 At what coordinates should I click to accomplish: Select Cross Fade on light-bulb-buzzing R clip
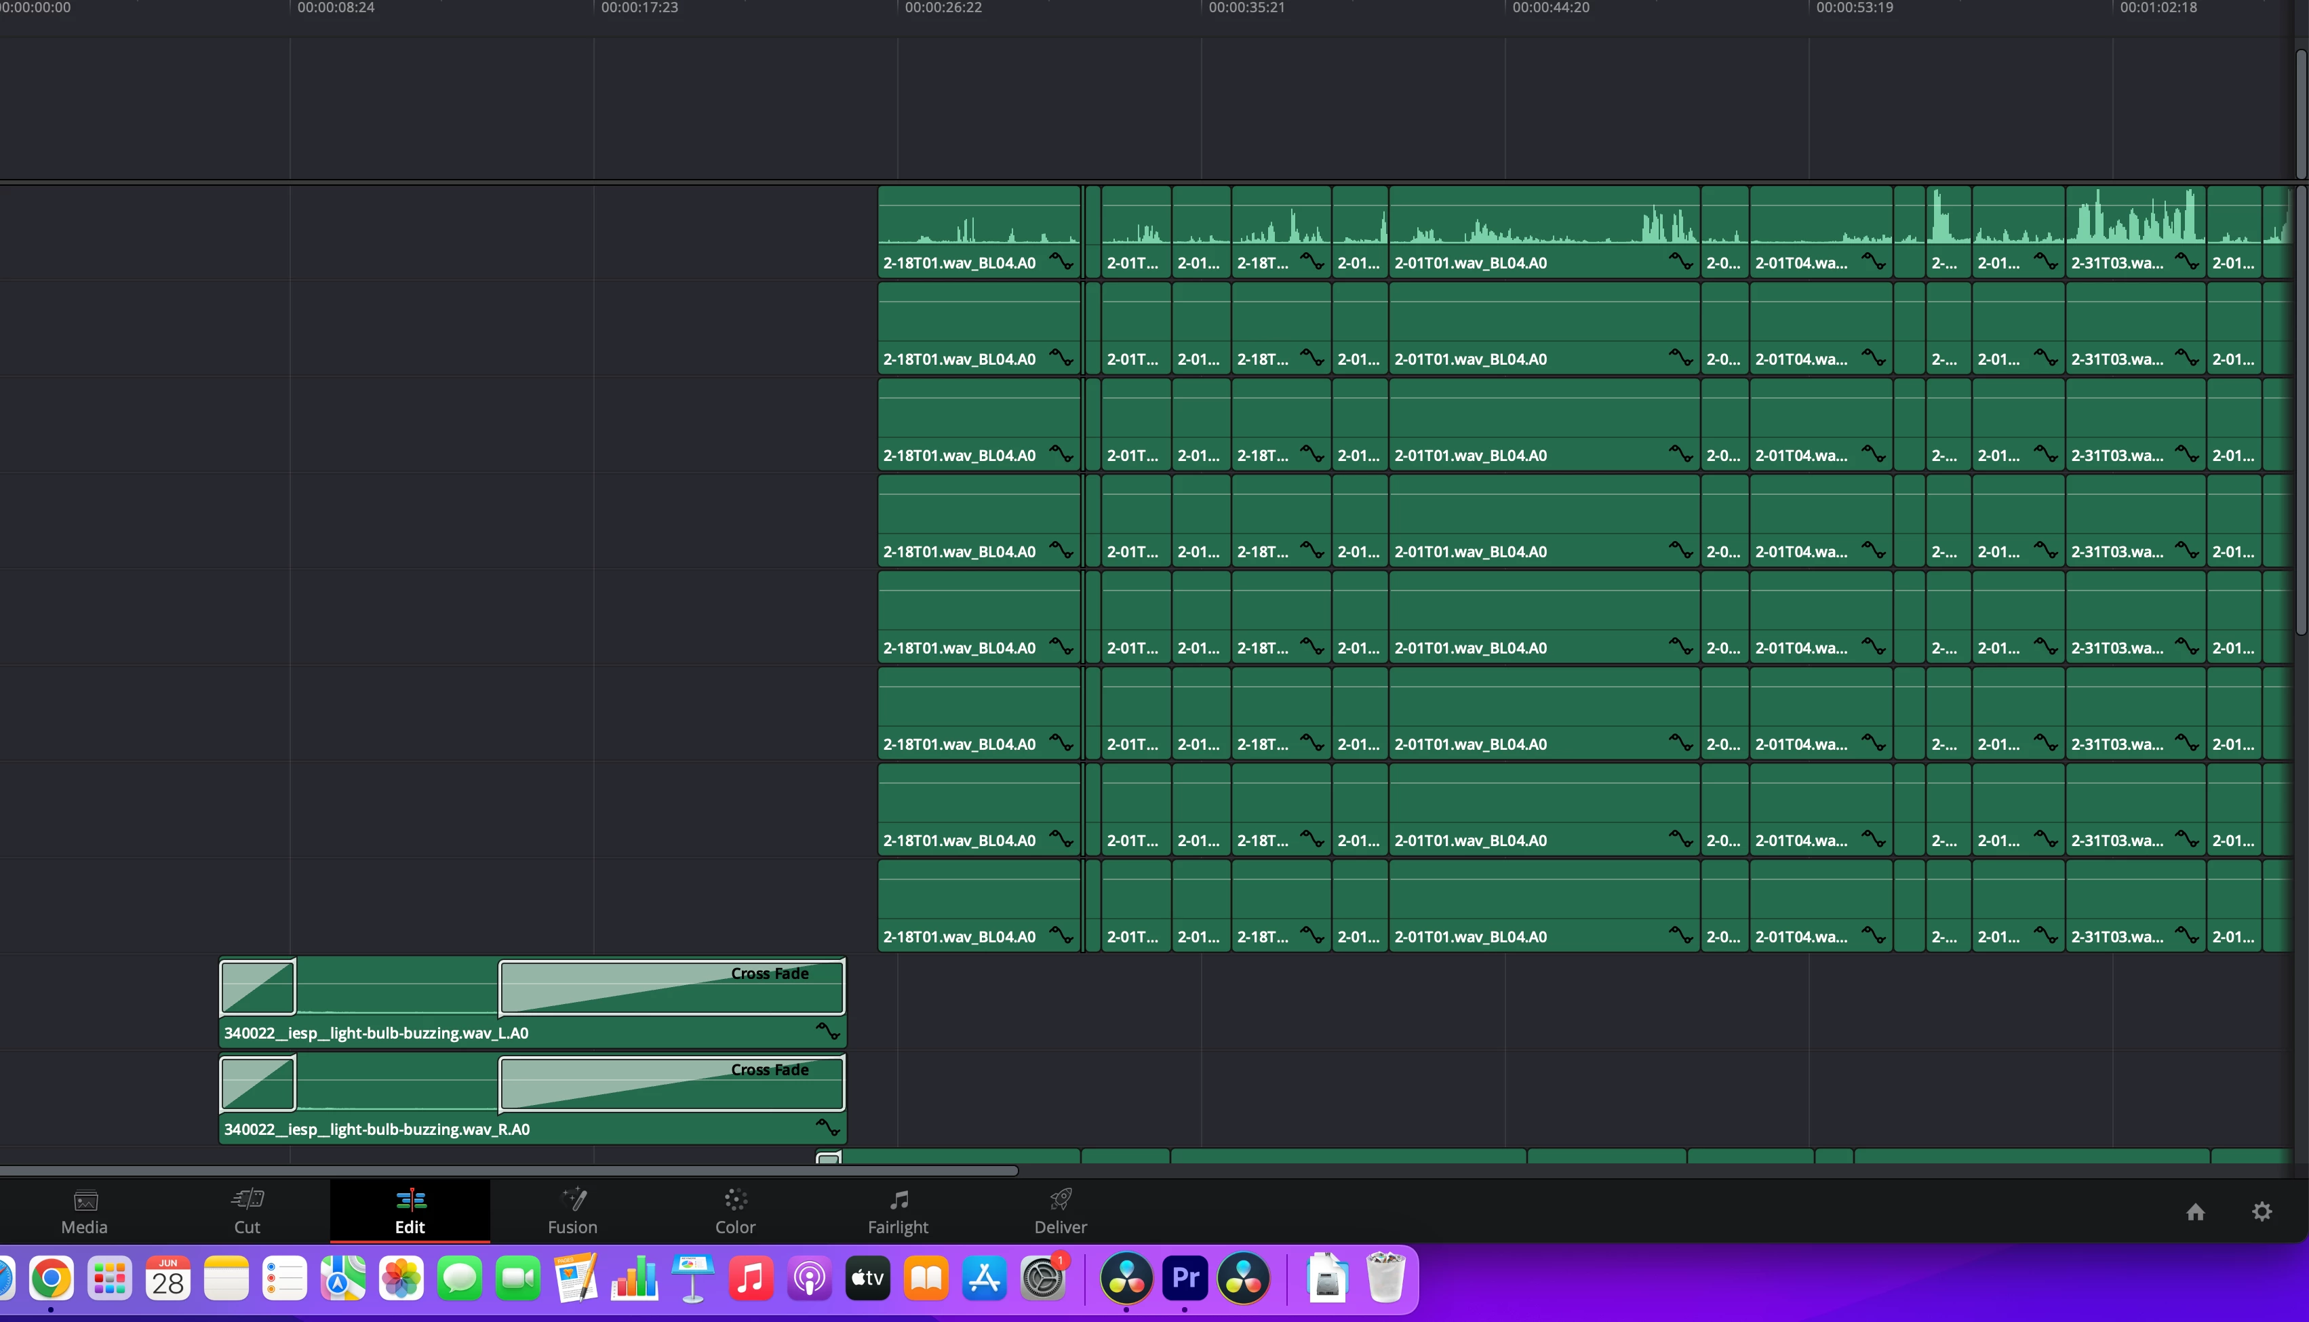tap(672, 1083)
